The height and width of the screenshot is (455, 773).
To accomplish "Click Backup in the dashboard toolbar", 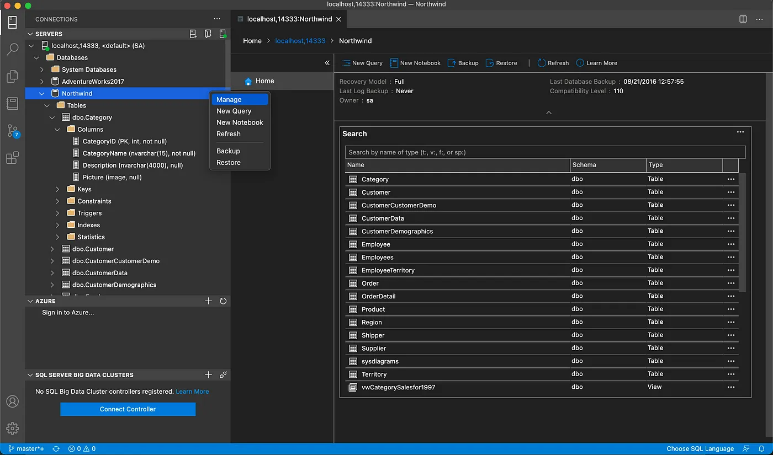I will point(463,63).
